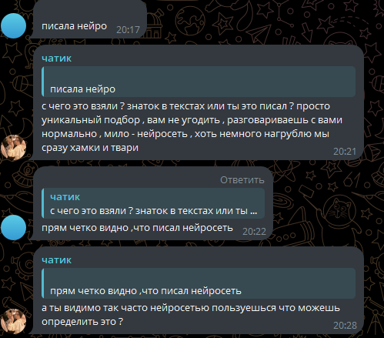Click 'чатик' name inside the quoted reply
This screenshot has height=338, width=384.
pyautogui.click(x=65, y=197)
